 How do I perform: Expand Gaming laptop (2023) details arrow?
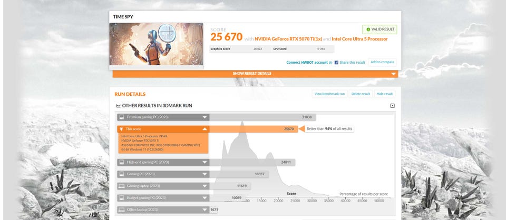tap(205, 186)
